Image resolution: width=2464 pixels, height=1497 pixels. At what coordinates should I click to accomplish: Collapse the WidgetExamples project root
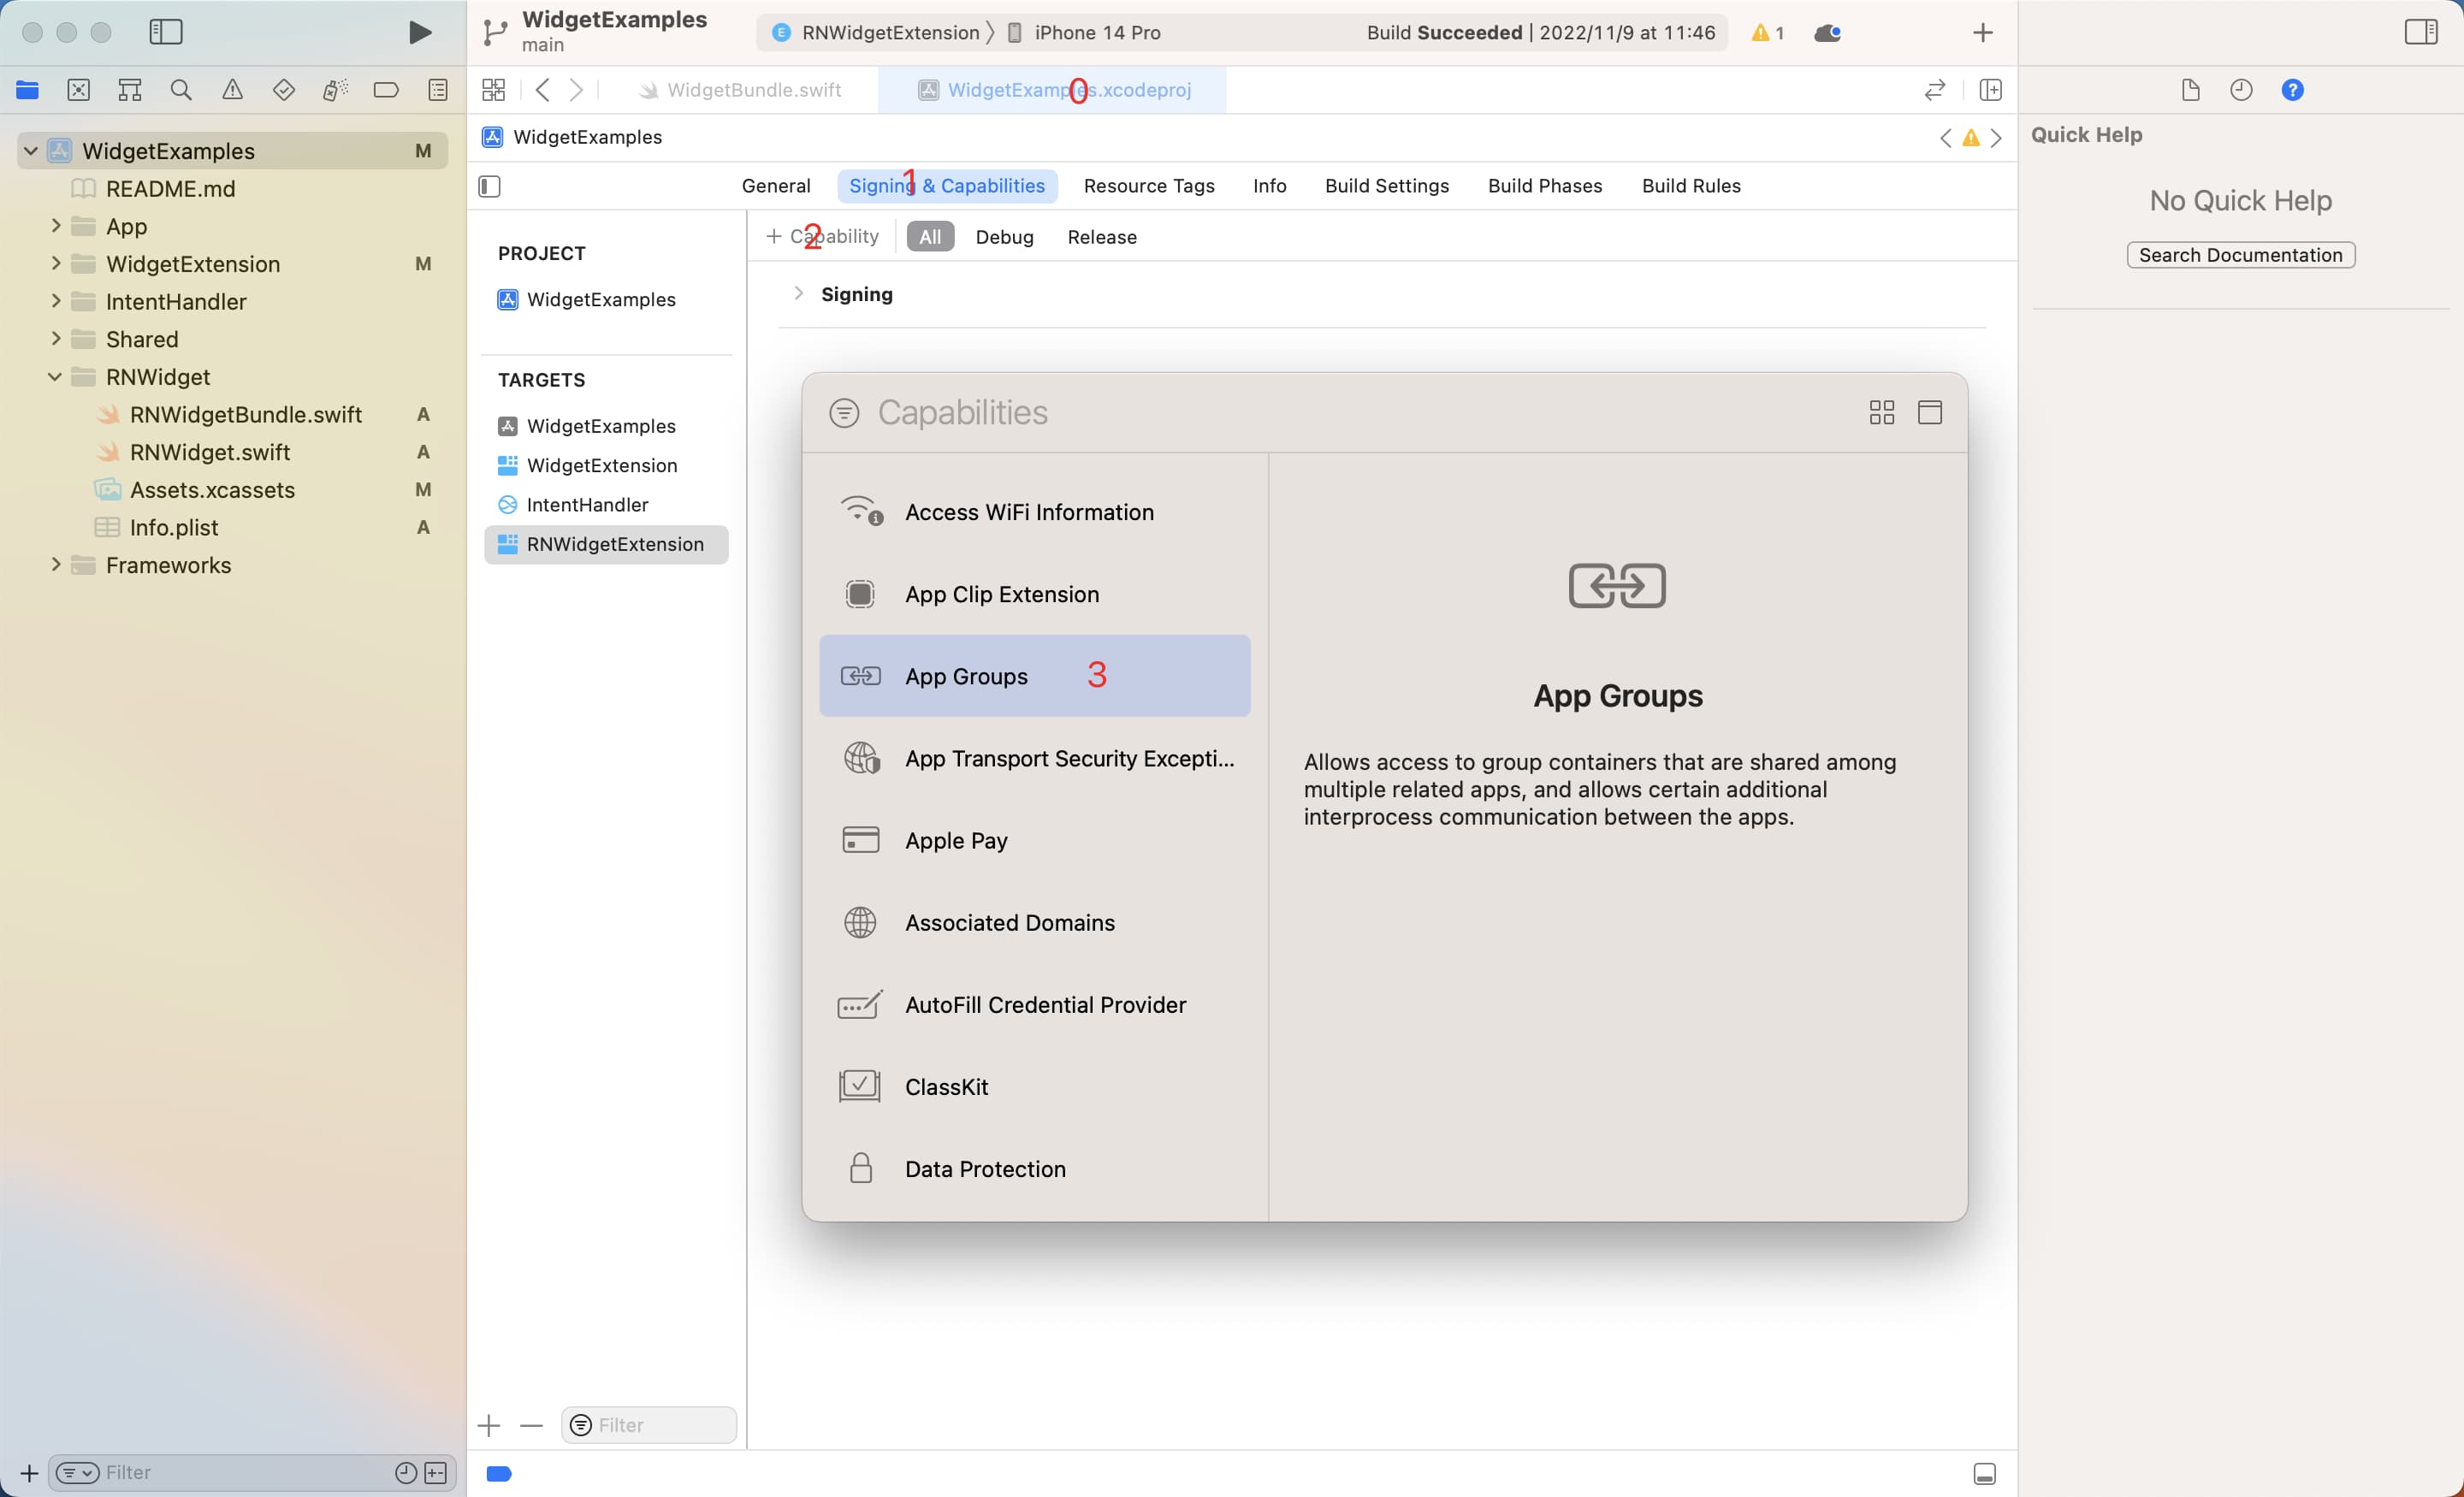[31, 151]
